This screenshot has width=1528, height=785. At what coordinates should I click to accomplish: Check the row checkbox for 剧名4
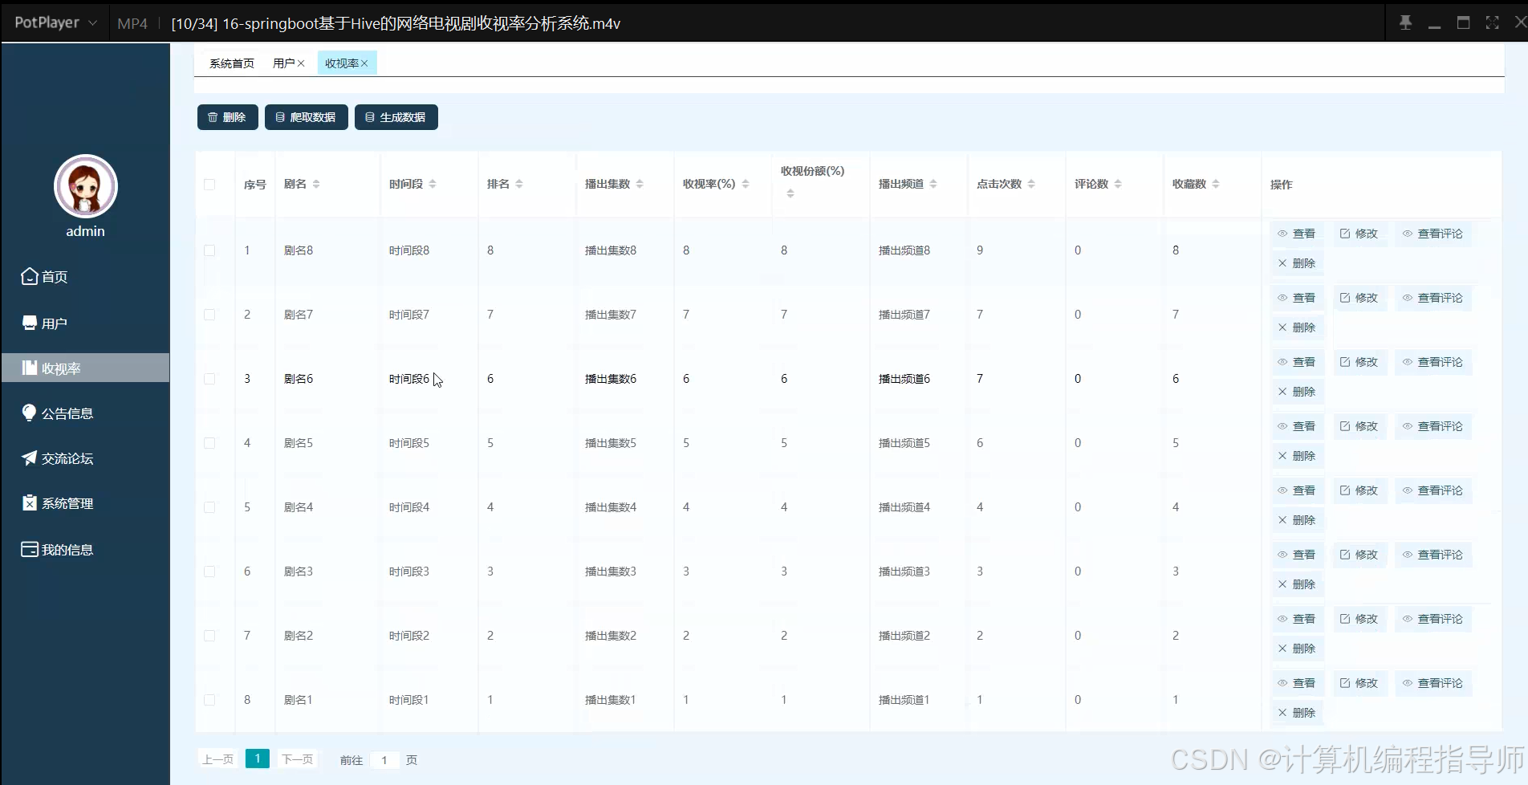point(209,507)
